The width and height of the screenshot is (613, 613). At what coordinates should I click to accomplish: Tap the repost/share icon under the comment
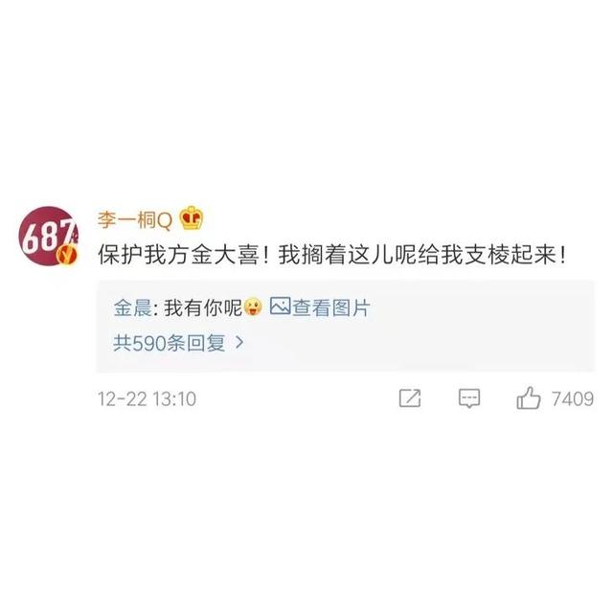(x=410, y=398)
